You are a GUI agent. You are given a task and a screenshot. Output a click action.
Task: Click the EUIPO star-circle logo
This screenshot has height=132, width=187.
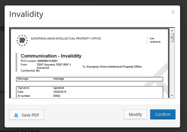22,40
